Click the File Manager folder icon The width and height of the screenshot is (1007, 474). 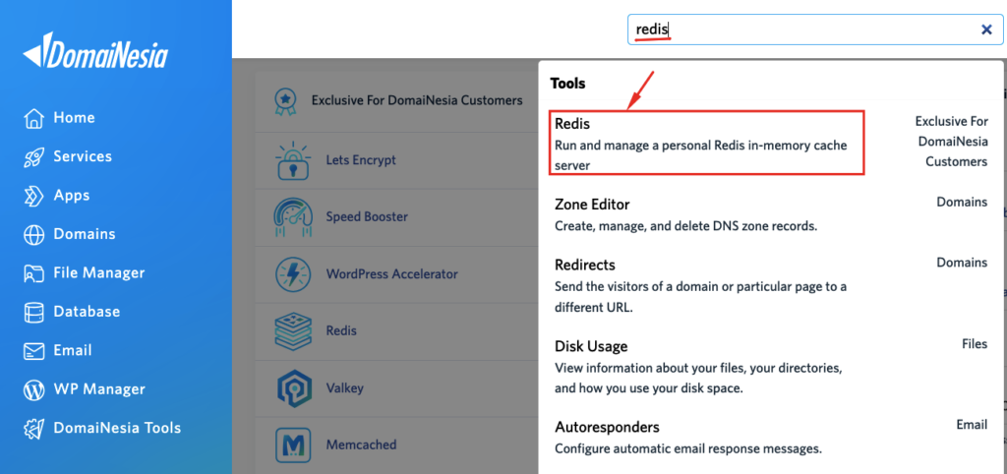[33, 273]
